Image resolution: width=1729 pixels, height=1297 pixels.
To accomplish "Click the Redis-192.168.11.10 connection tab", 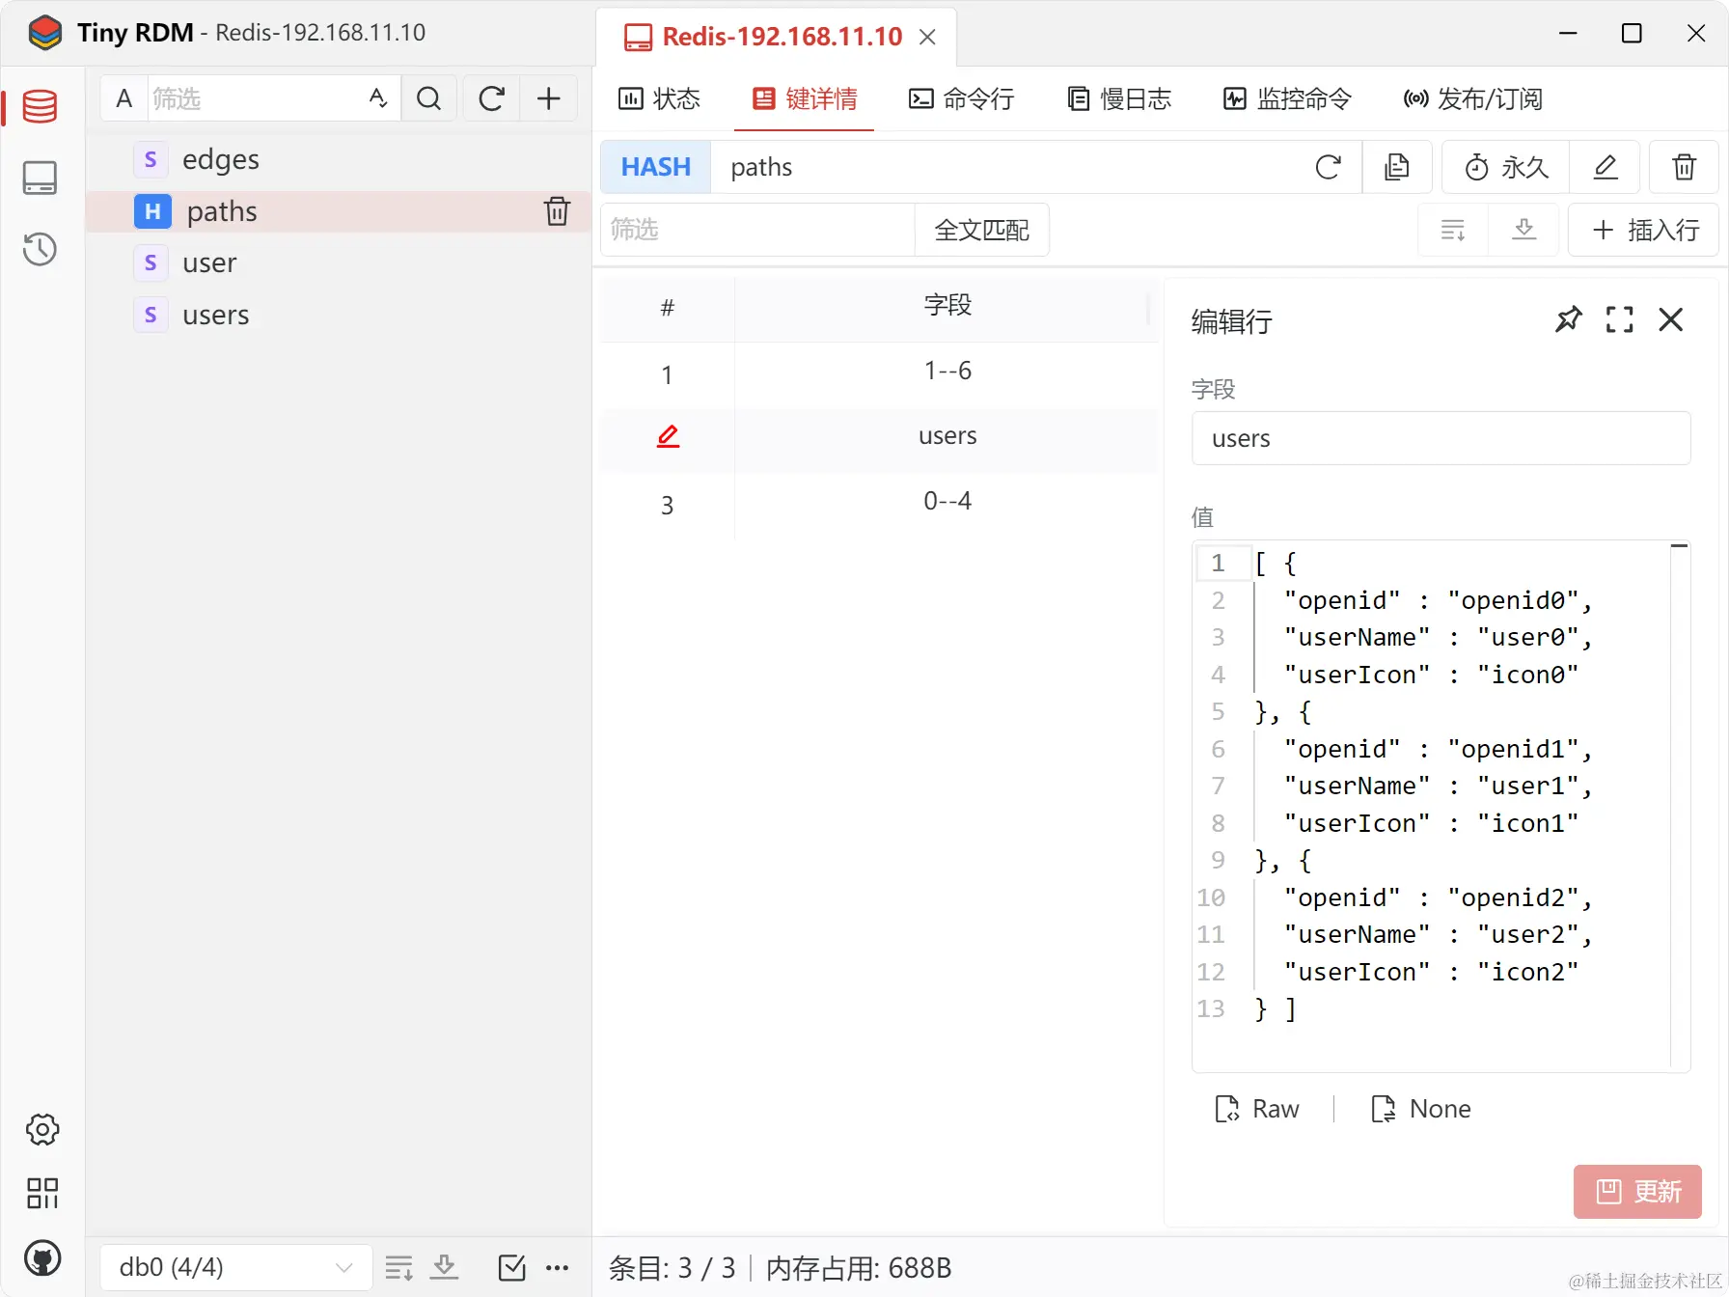I will pos(777,37).
